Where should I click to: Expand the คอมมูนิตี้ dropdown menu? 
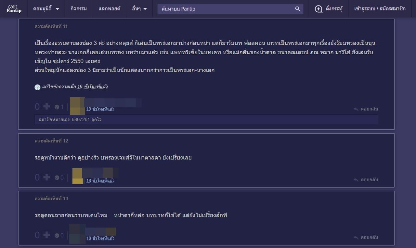pyautogui.click(x=46, y=9)
